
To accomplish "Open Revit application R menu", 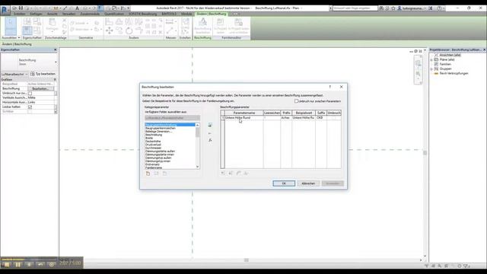I will [5, 10].
